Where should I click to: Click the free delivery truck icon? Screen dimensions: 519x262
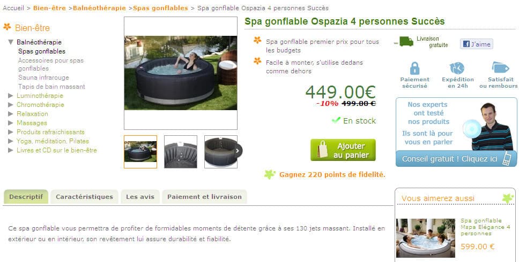coord(404,42)
